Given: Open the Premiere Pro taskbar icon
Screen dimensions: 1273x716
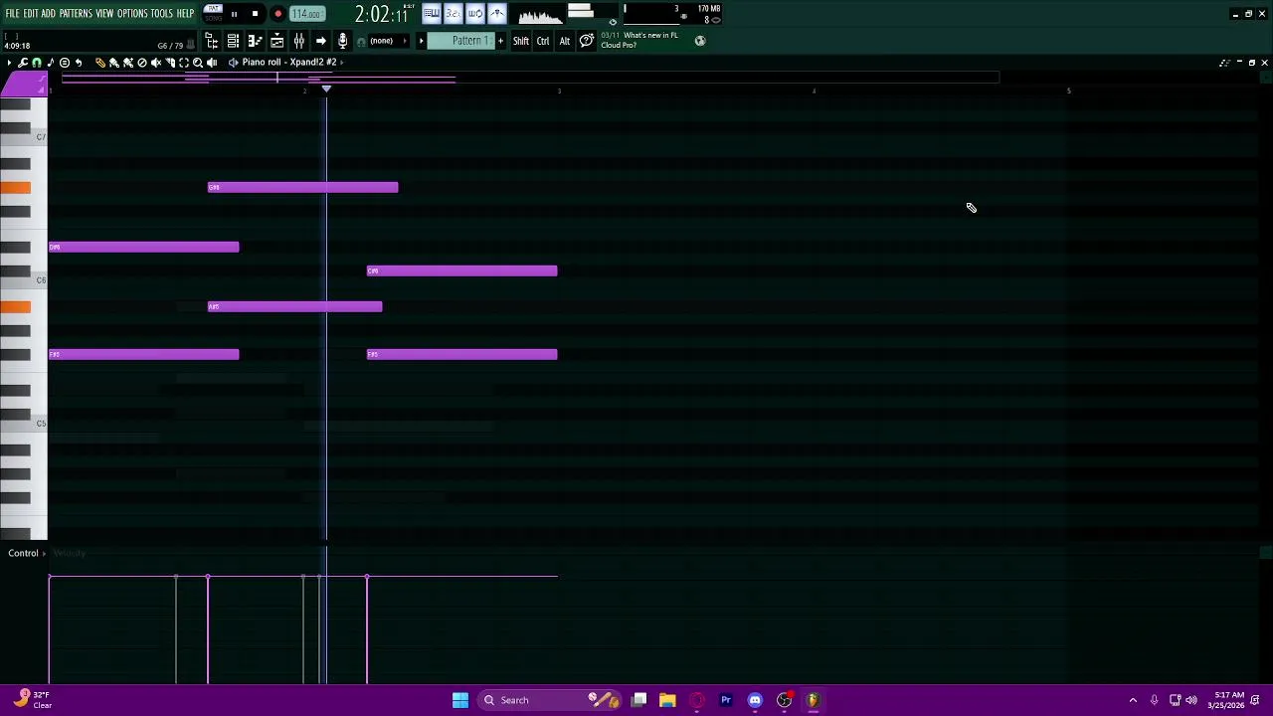Looking at the screenshot, I should click(x=726, y=700).
